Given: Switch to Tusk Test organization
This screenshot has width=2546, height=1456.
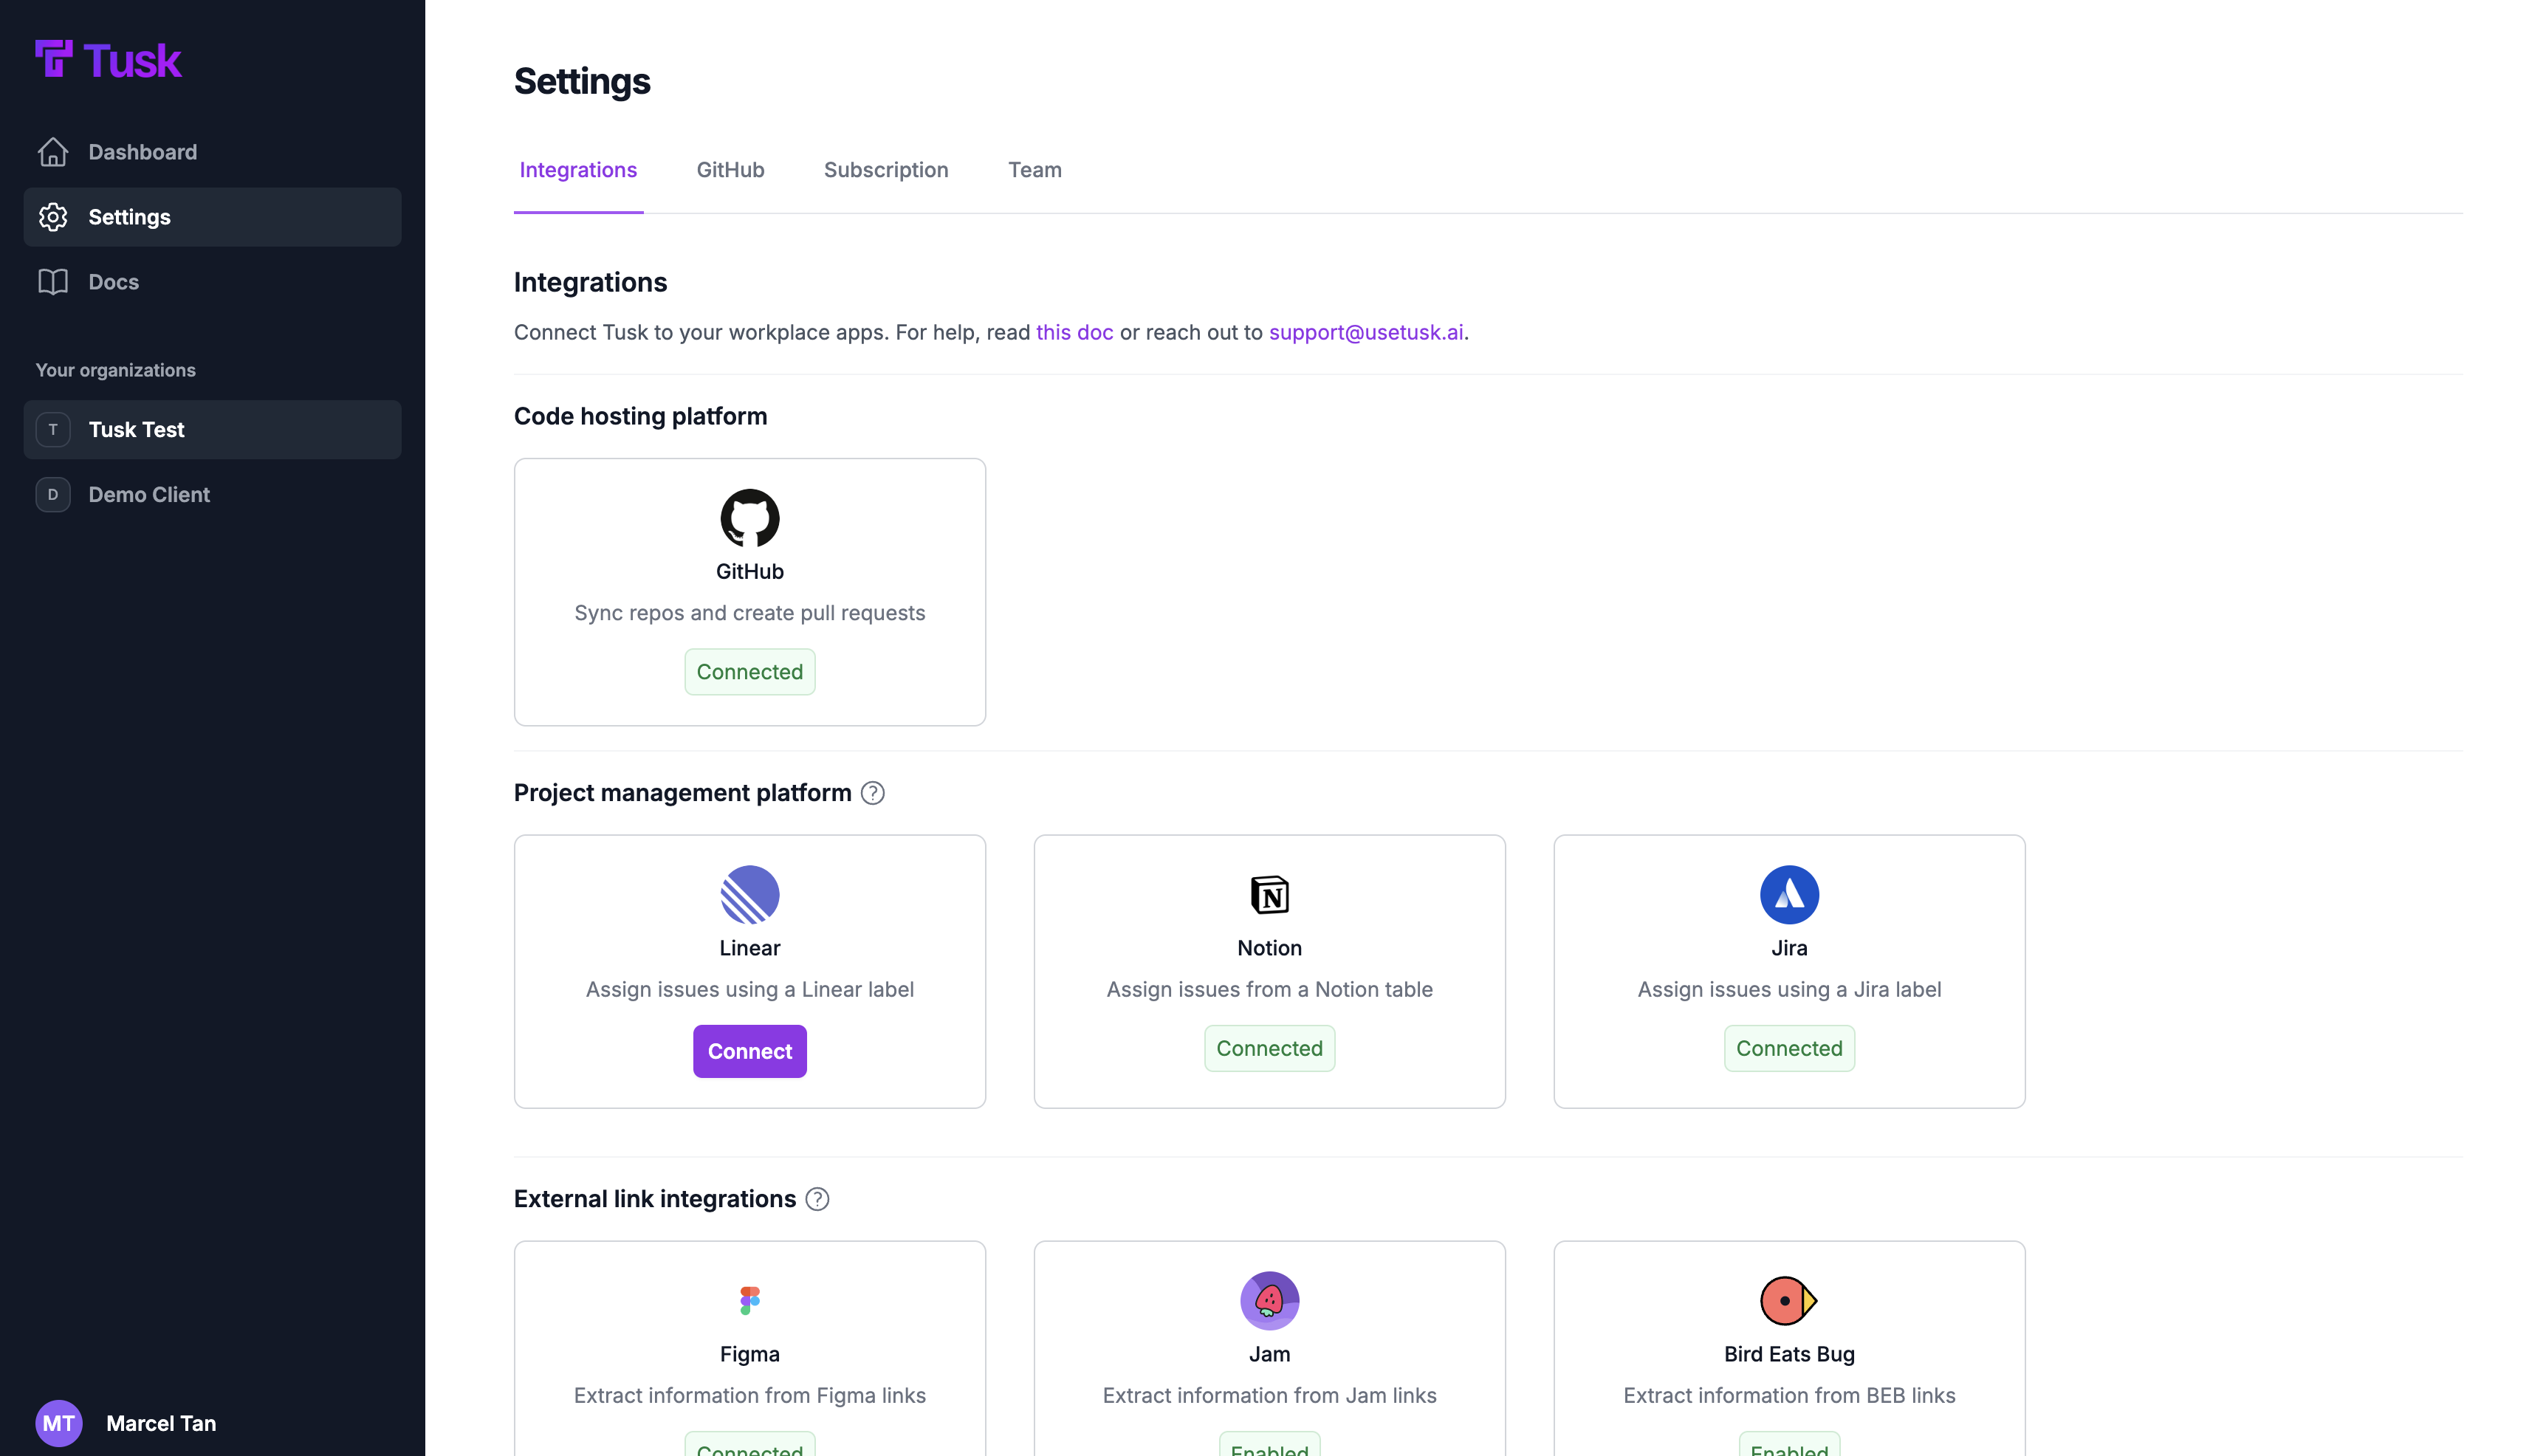Looking at the screenshot, I should coord(212,430).
